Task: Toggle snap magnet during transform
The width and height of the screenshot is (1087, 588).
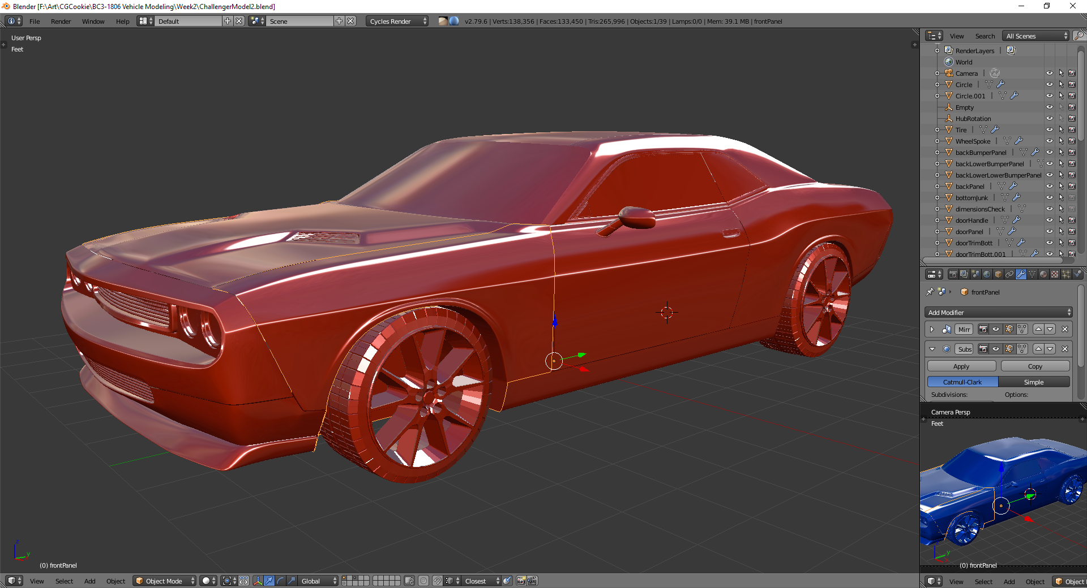Action: coord(438,581)
